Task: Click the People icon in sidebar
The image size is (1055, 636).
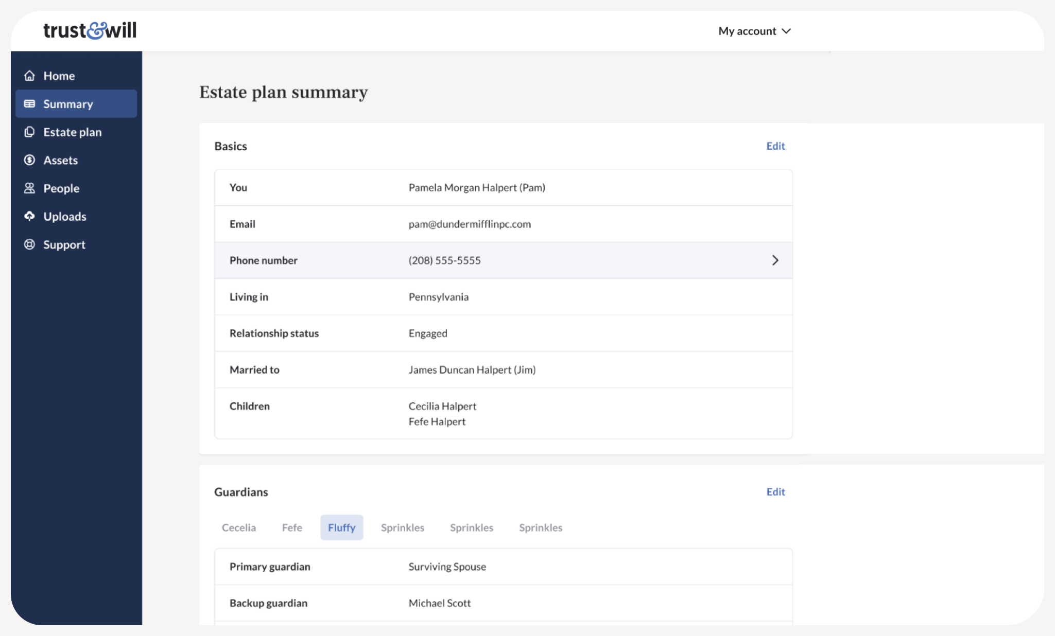Action: click(30, 188)
